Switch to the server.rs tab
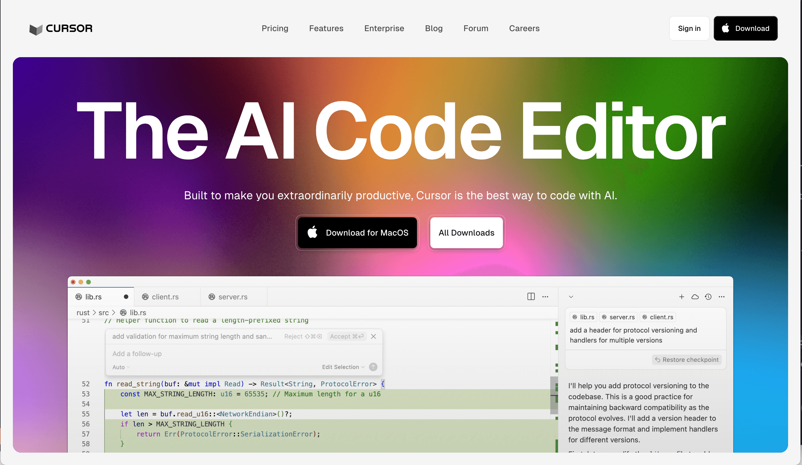Screen dimensions: 802x465 click(x=233, y=297)
